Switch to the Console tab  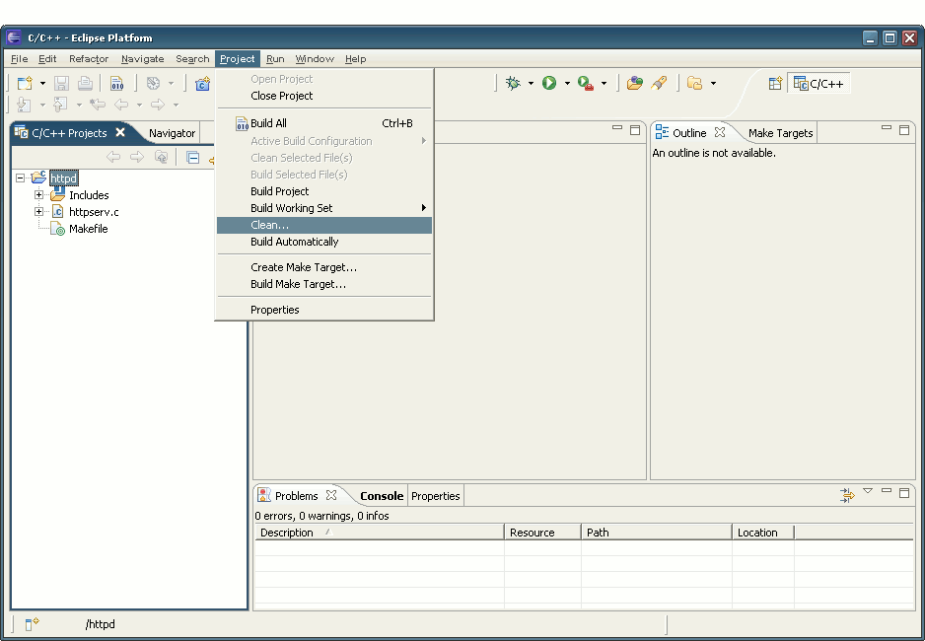pos(382,496)
